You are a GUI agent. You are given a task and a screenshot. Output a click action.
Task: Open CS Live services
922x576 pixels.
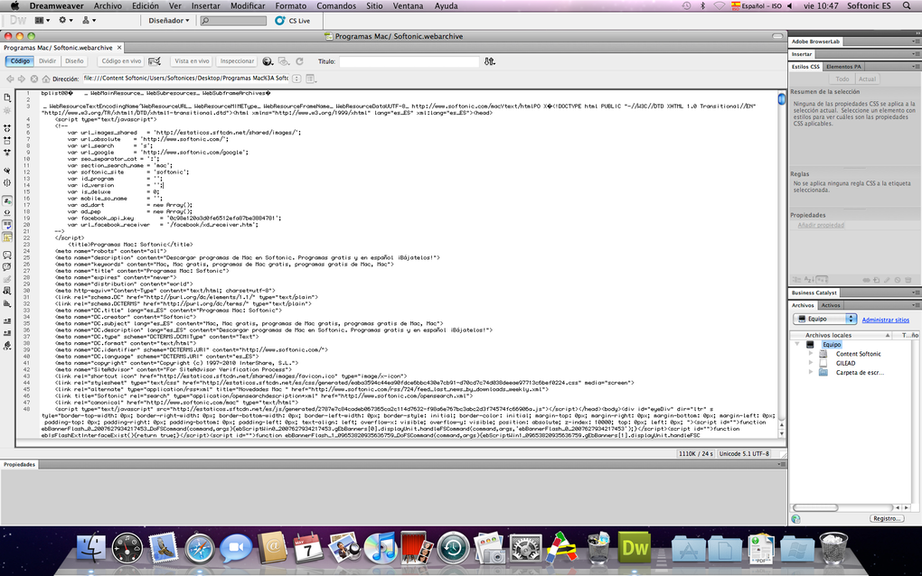293,21
